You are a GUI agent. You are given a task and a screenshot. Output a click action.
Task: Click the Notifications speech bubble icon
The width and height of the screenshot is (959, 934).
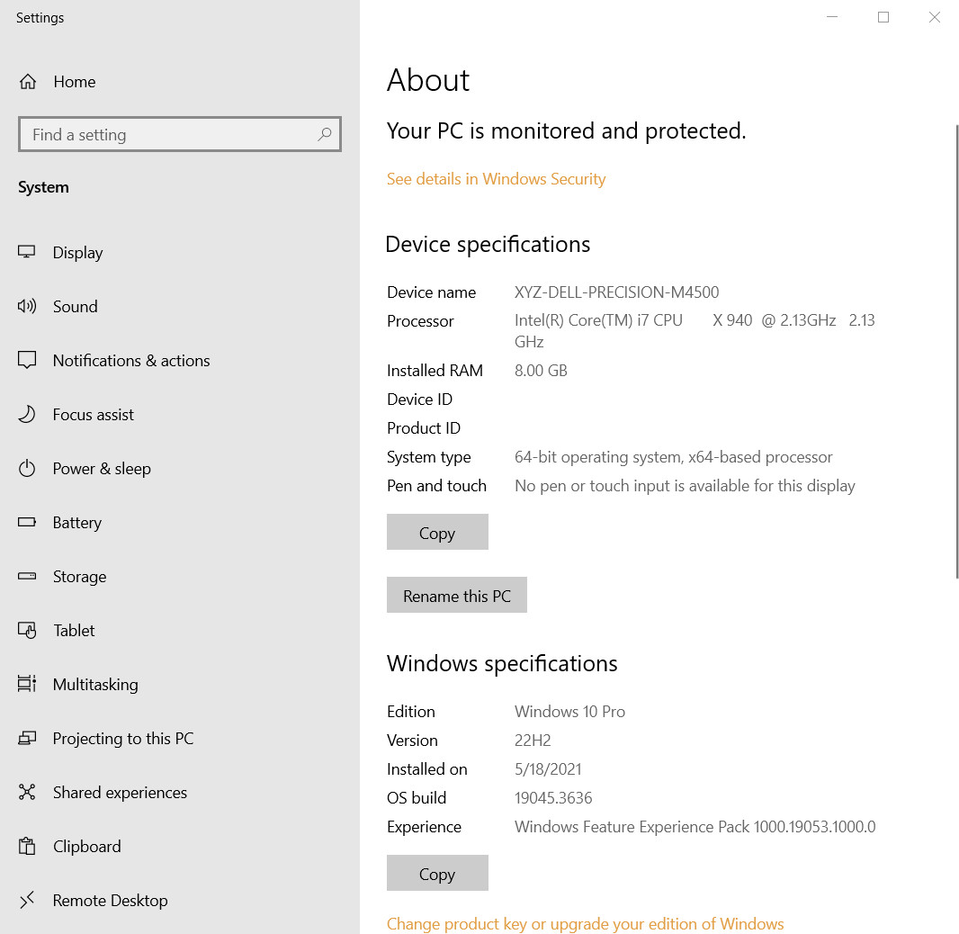tap(27, 360)
